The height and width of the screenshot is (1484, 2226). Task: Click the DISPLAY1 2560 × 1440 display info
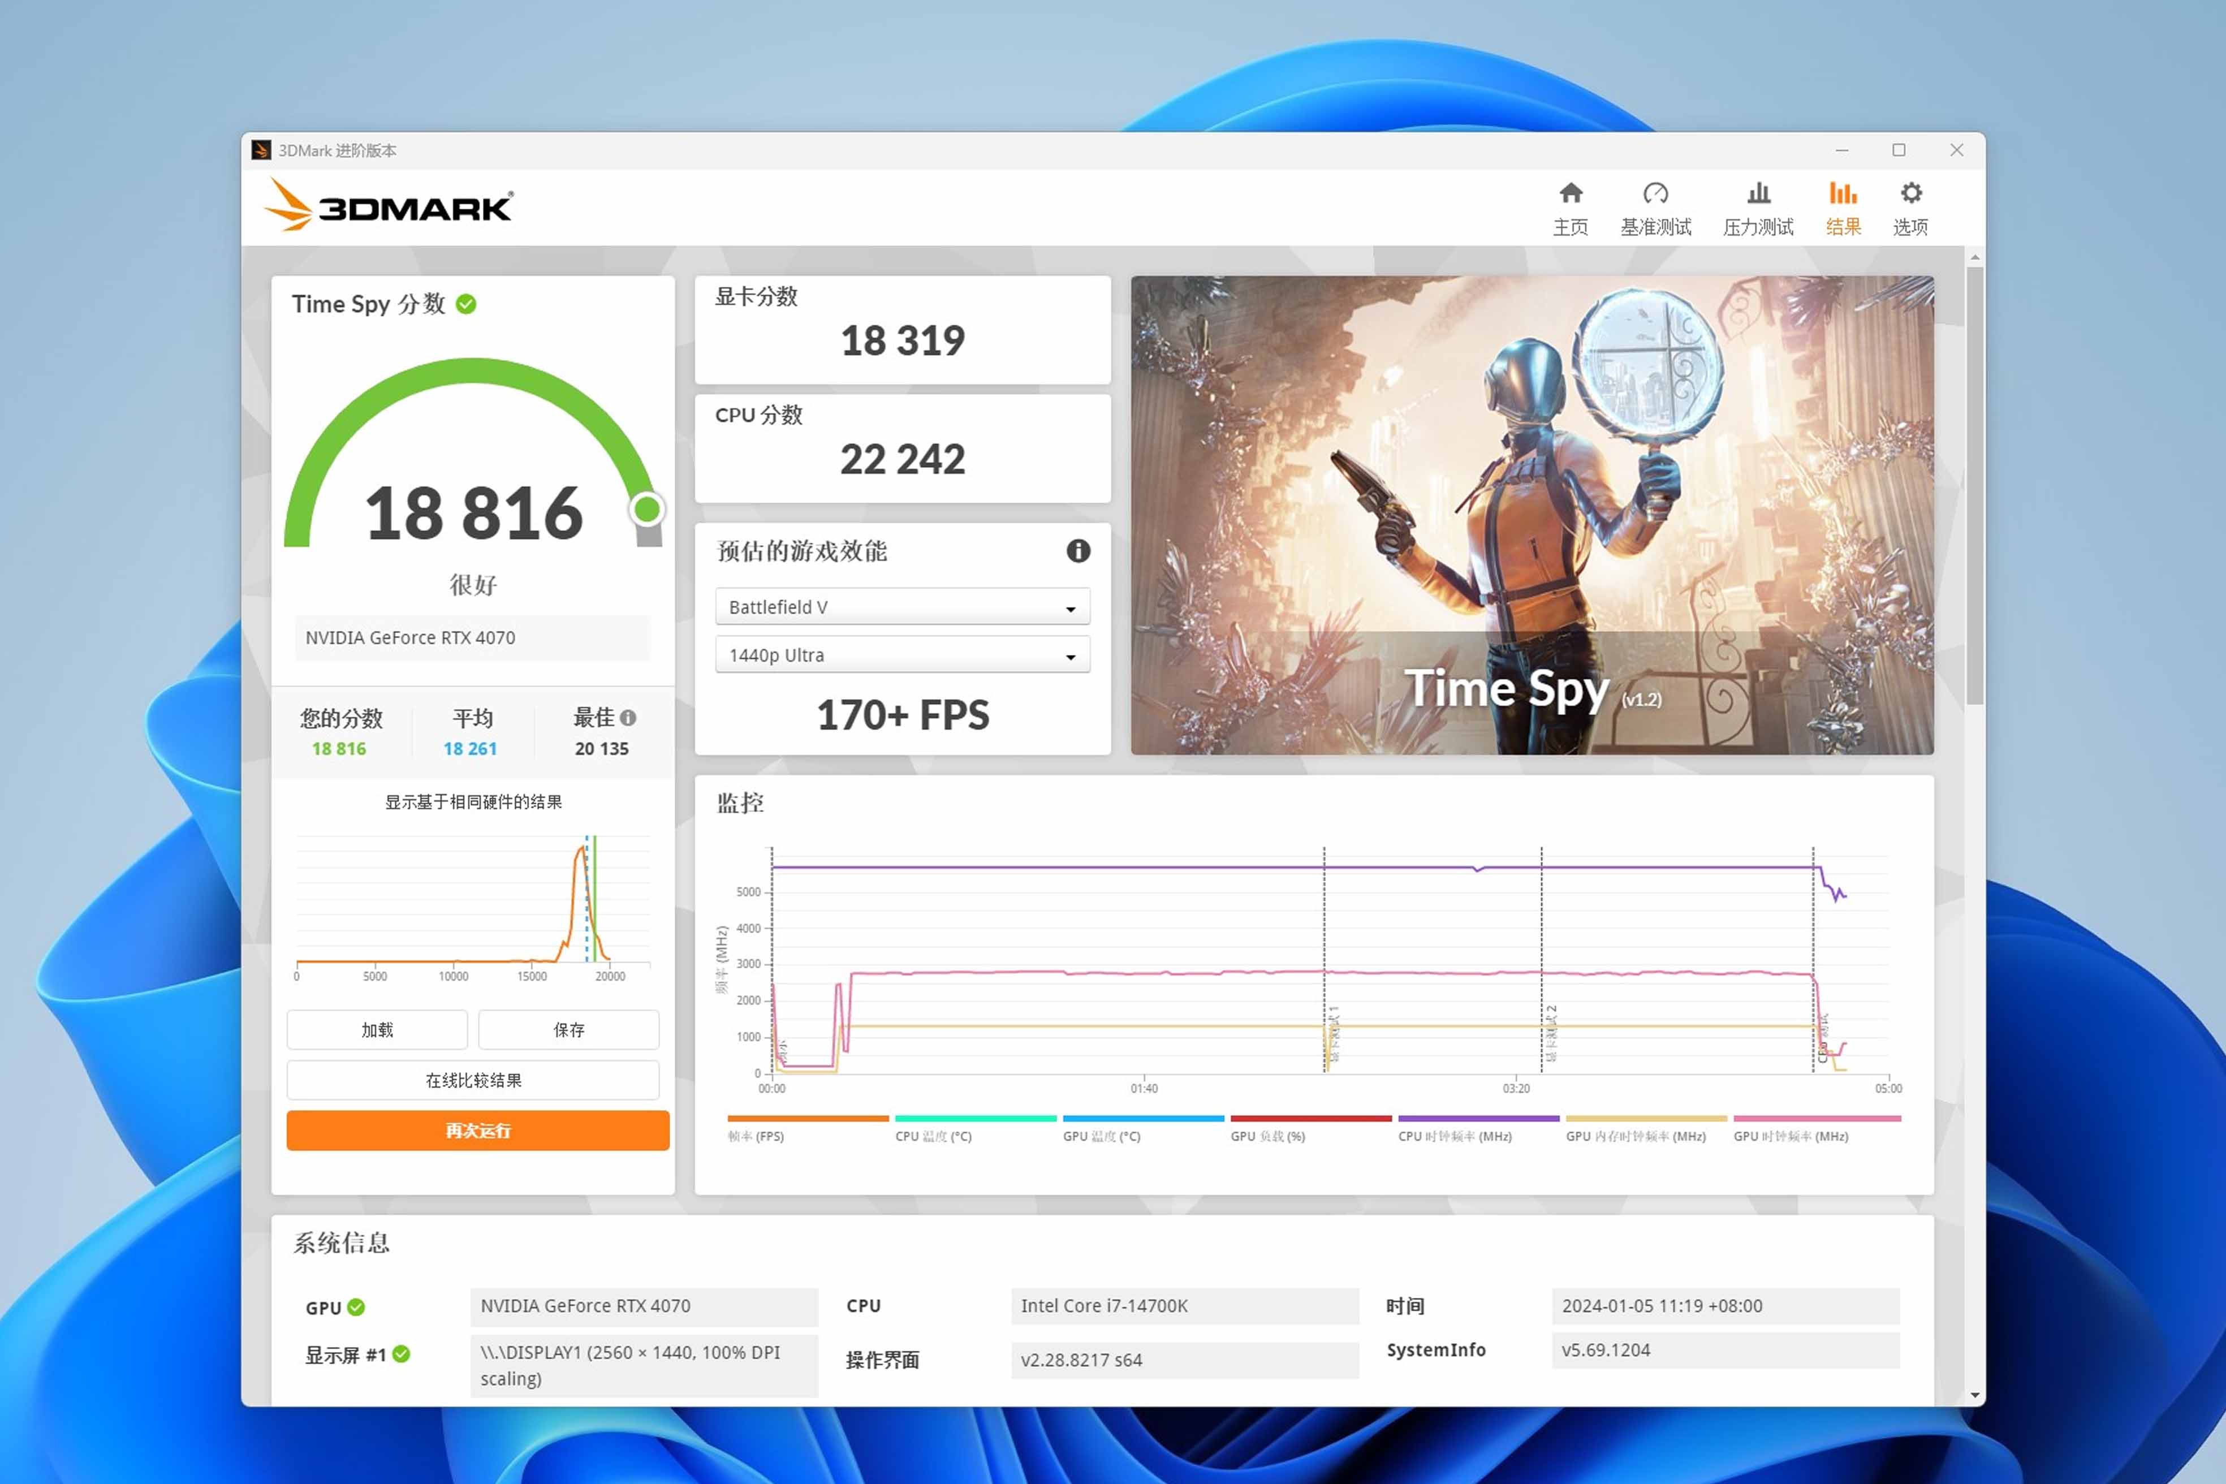tap(644, 1366)
